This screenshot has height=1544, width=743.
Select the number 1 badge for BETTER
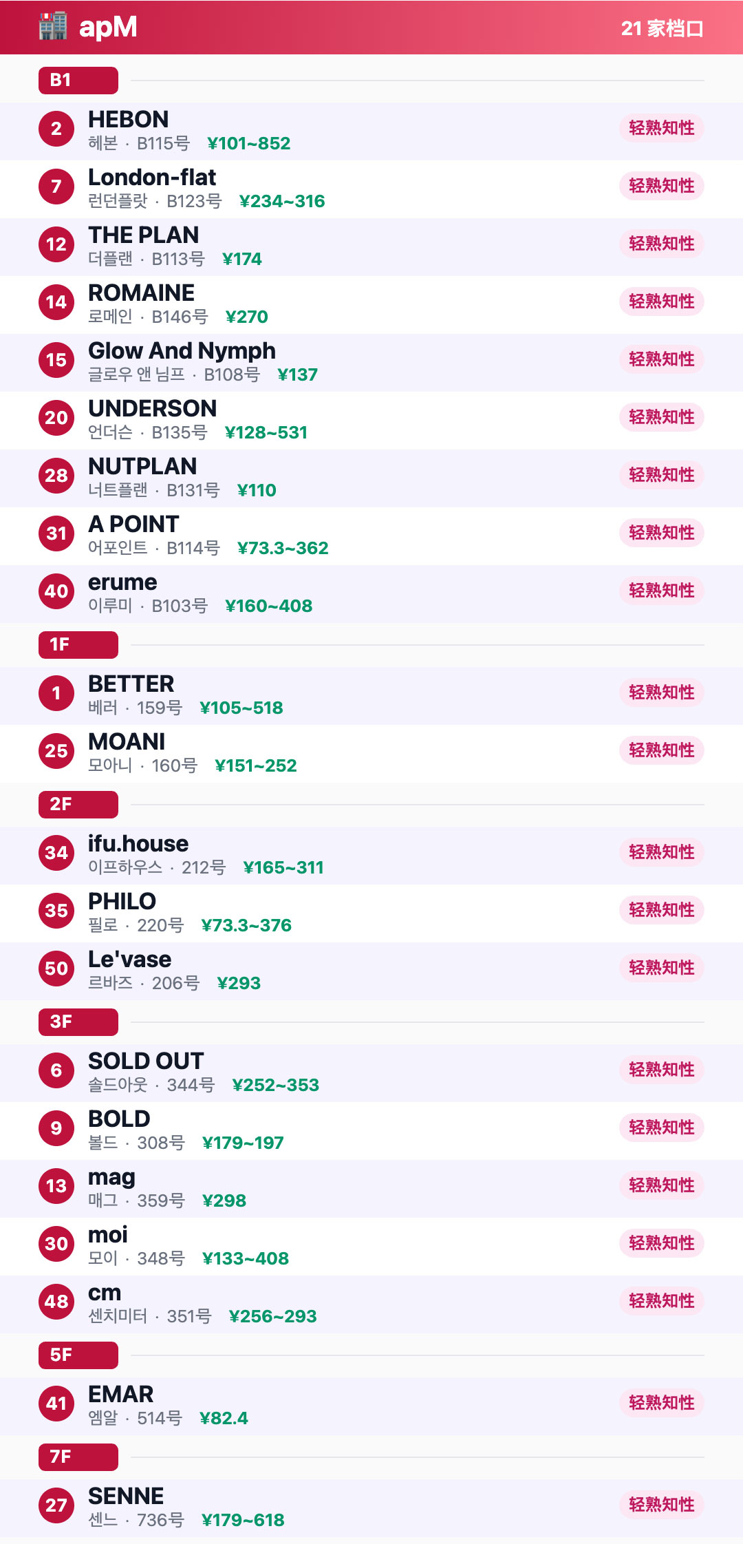click(x=56, y=693)
